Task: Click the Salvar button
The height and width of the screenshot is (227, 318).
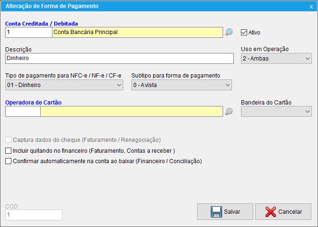Action: pos(225,211)
